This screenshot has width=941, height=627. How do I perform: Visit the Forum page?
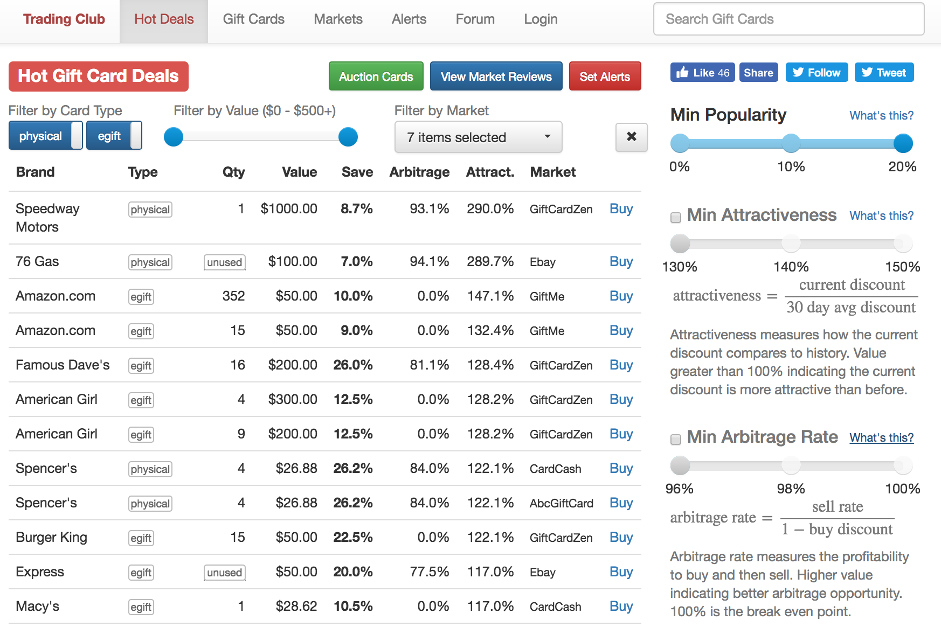point(475,19)
